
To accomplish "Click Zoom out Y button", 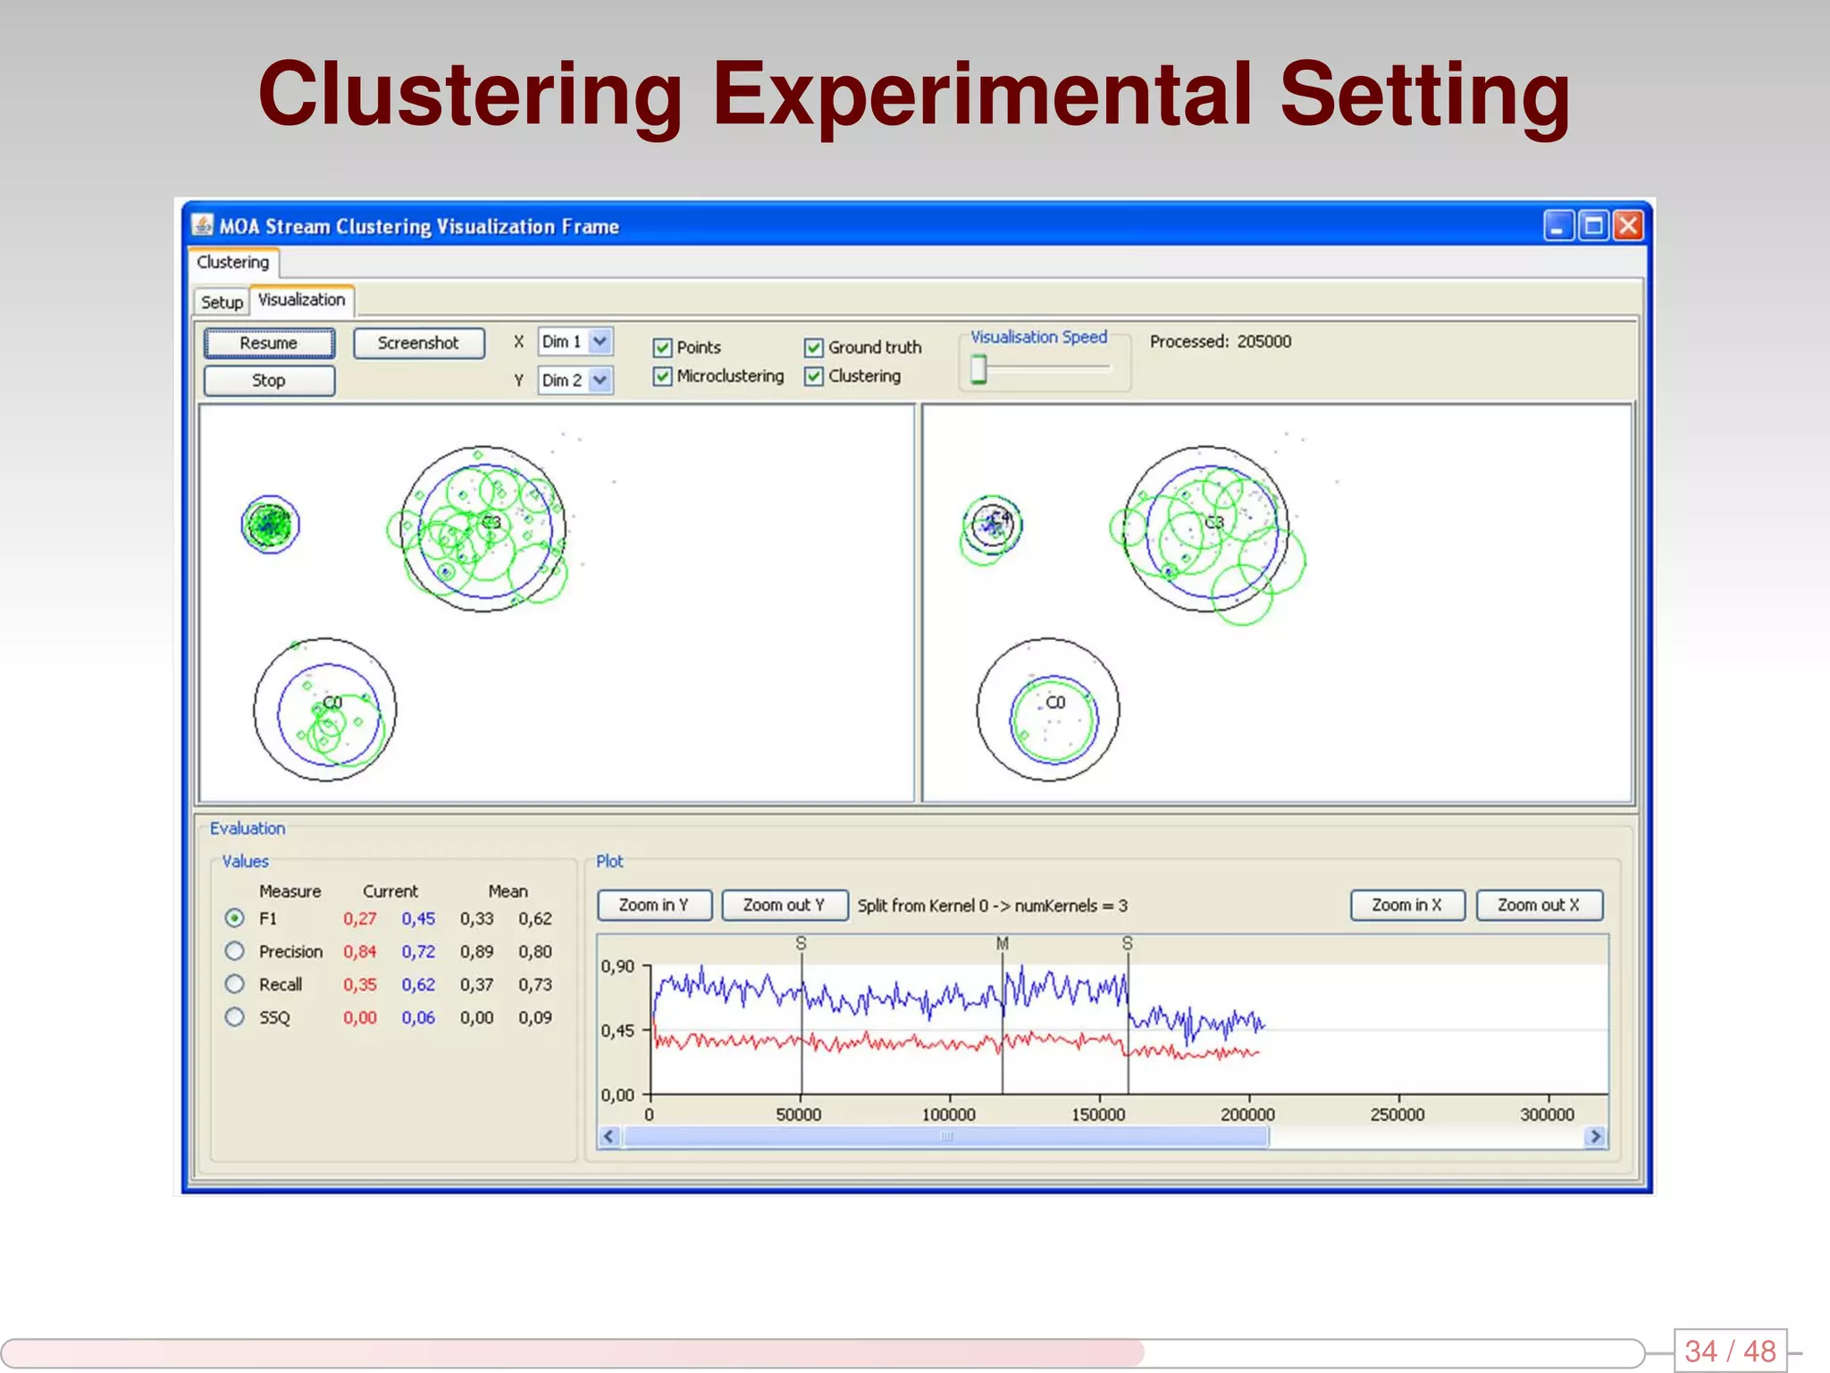I will pos(785,906).
